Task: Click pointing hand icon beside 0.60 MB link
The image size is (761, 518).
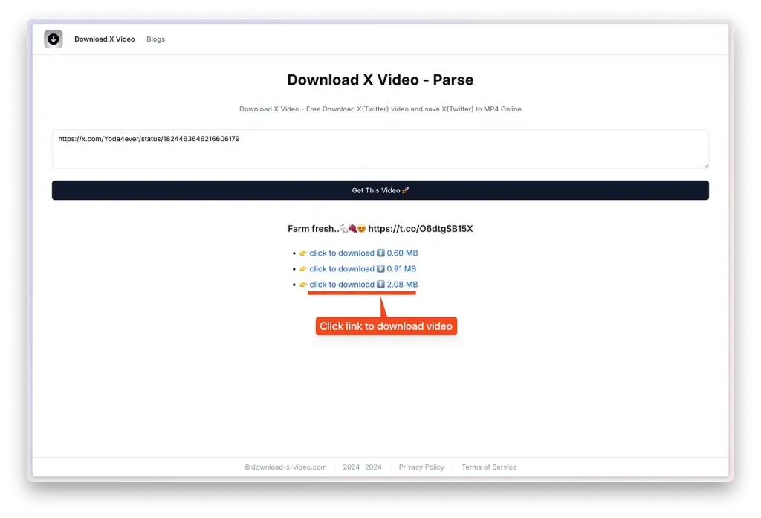Action: (303, 253)
